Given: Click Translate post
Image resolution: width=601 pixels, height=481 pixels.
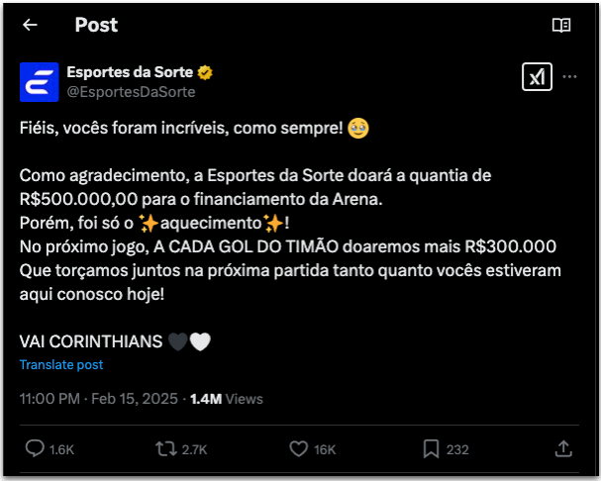Looking at the screenshot, I should 61,365.
